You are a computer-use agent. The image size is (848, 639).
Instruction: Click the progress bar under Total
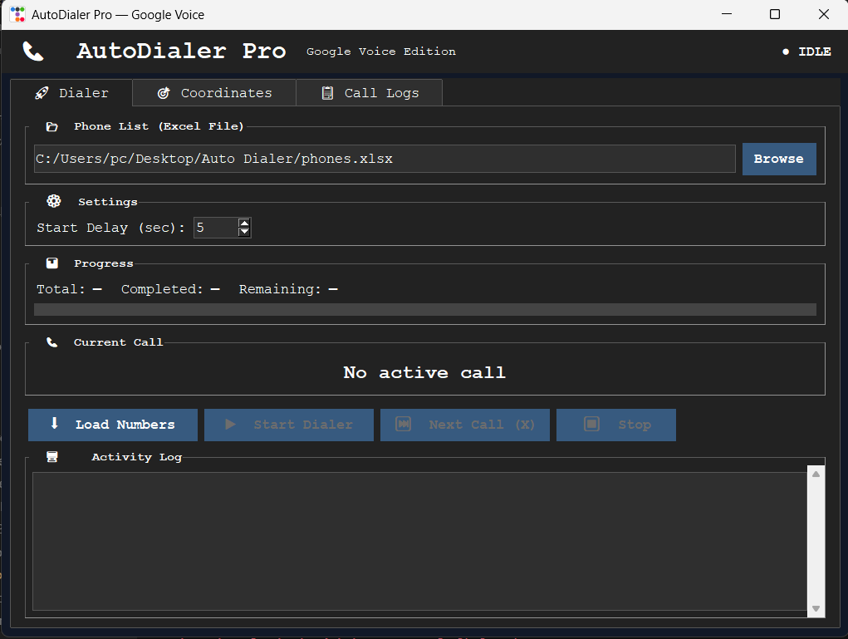[425, 309]
